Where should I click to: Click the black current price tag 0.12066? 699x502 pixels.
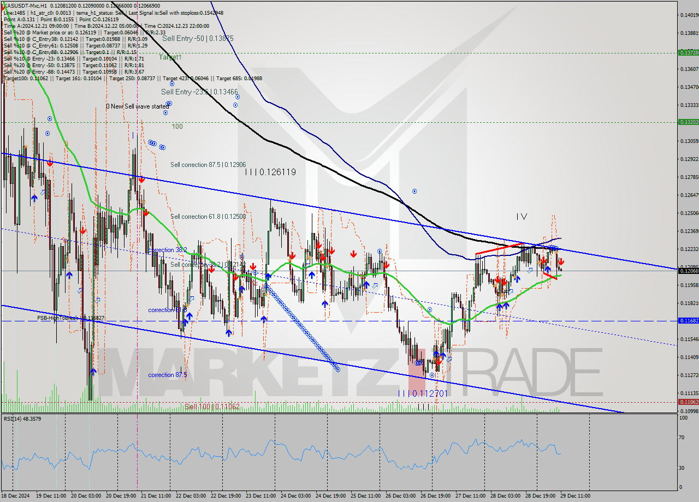click(x=688, y=271)
